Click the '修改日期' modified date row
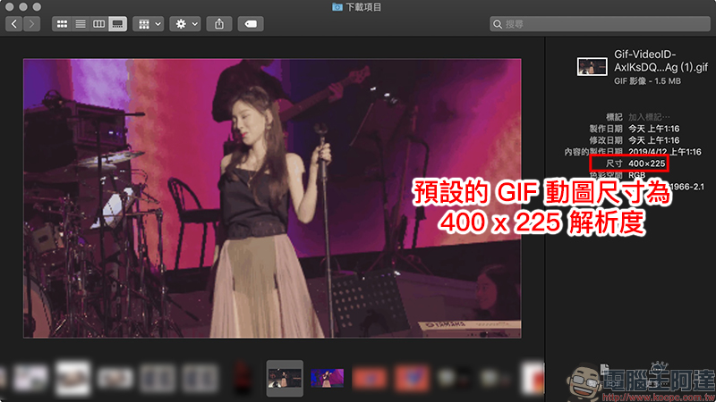The image size is (716, 402). click(635, 140)
